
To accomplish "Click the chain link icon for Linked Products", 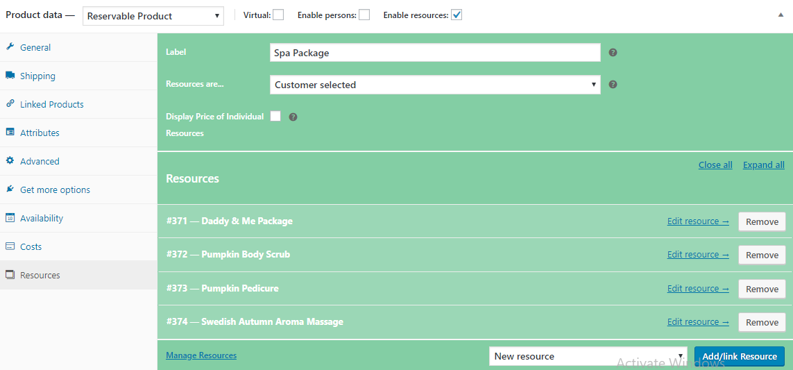I will (x=10, y=104).
